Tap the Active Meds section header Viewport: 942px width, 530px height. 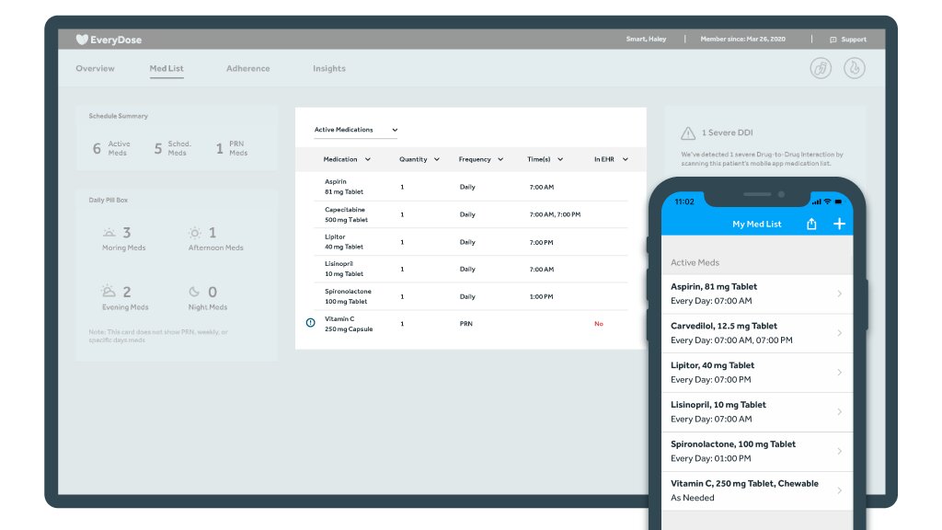(x=695, y=262)
